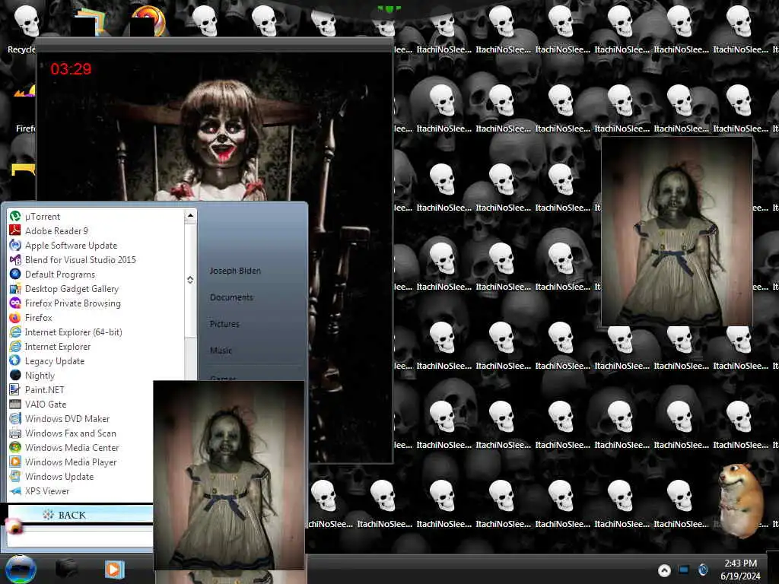The height and width of the screenshot is (584, 779).
Task: Click the programs list scrollbar thumb
Action: pyautogui.click(x=189, y=280)
